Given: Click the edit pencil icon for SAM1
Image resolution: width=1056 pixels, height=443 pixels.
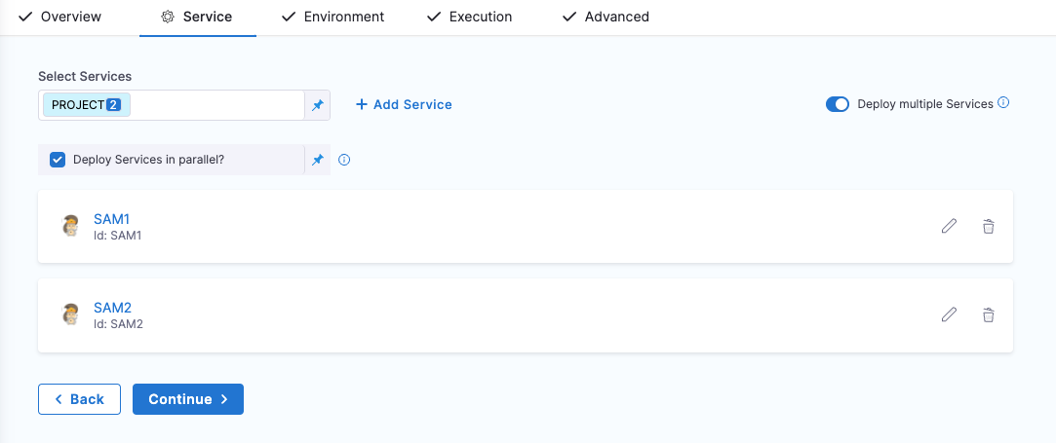Looking at the screenshot, I should point(949,226).
